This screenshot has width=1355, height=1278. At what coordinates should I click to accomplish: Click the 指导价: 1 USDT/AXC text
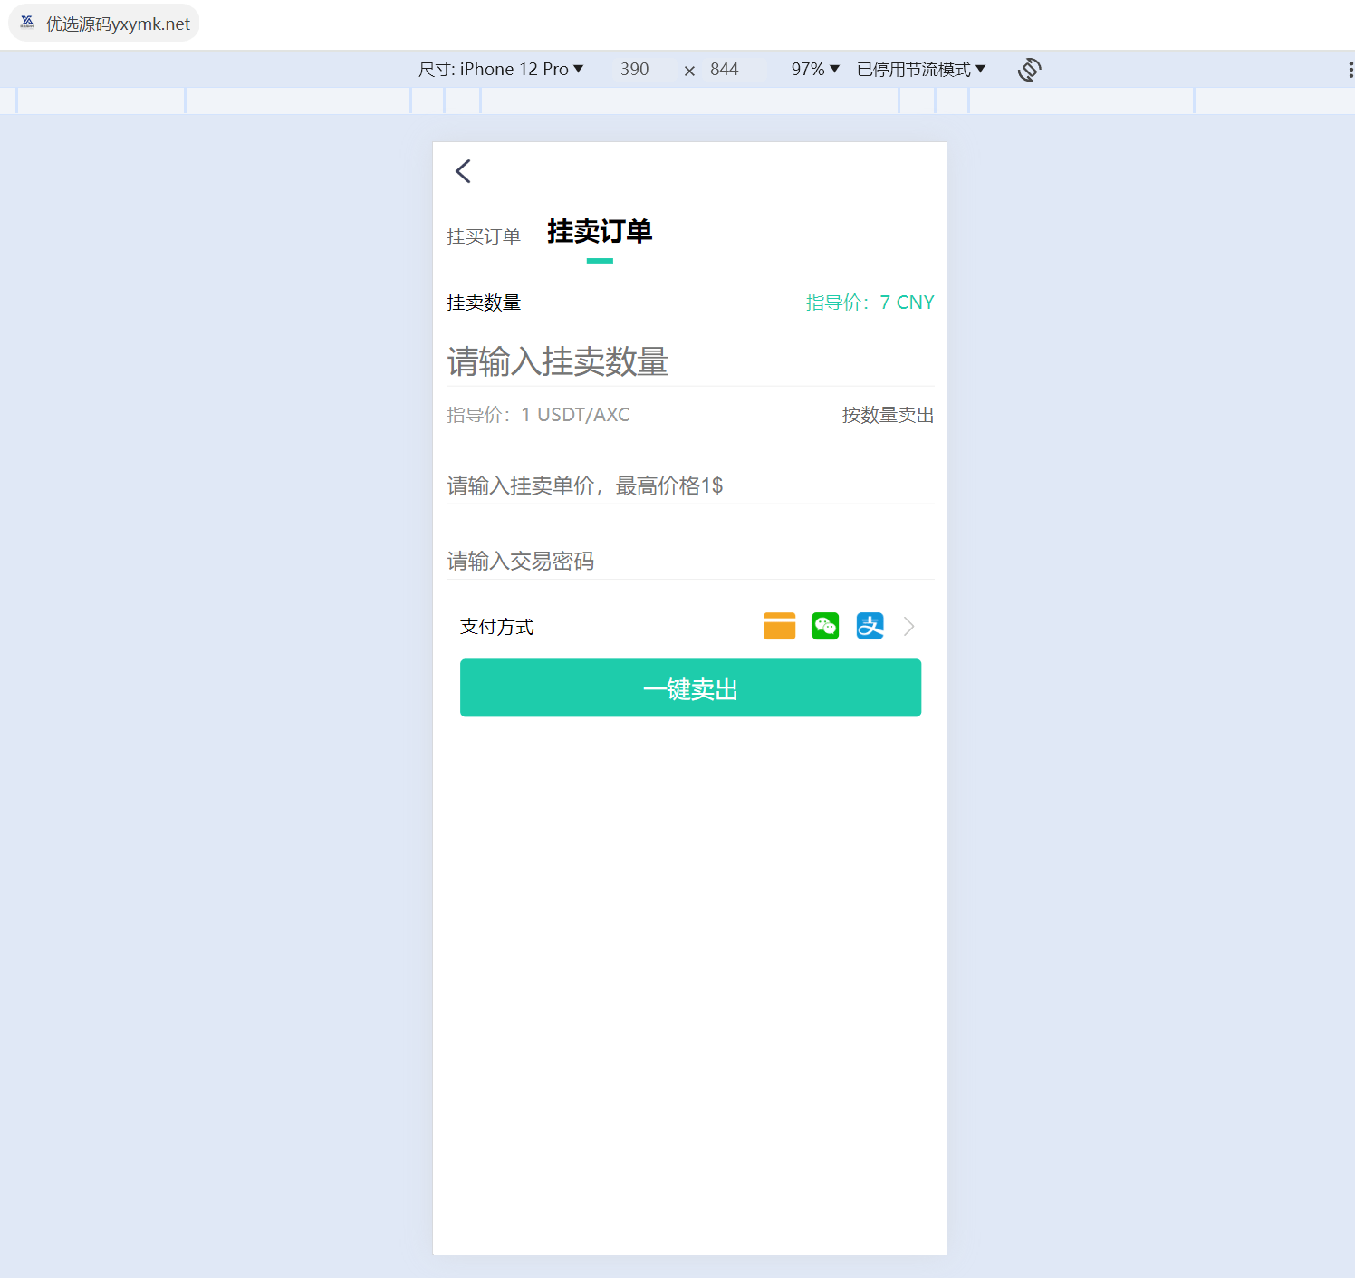click(538, 415)
